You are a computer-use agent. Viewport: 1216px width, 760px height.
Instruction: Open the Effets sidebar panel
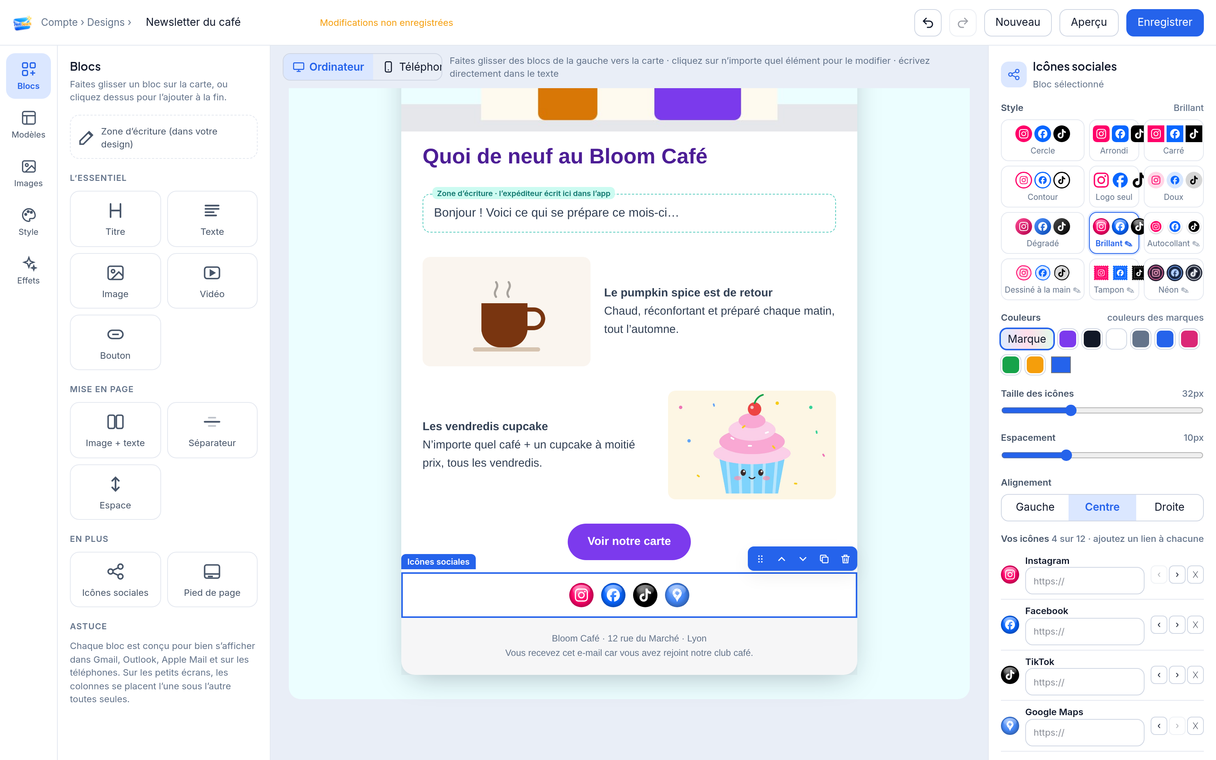(x=28, y=271)
